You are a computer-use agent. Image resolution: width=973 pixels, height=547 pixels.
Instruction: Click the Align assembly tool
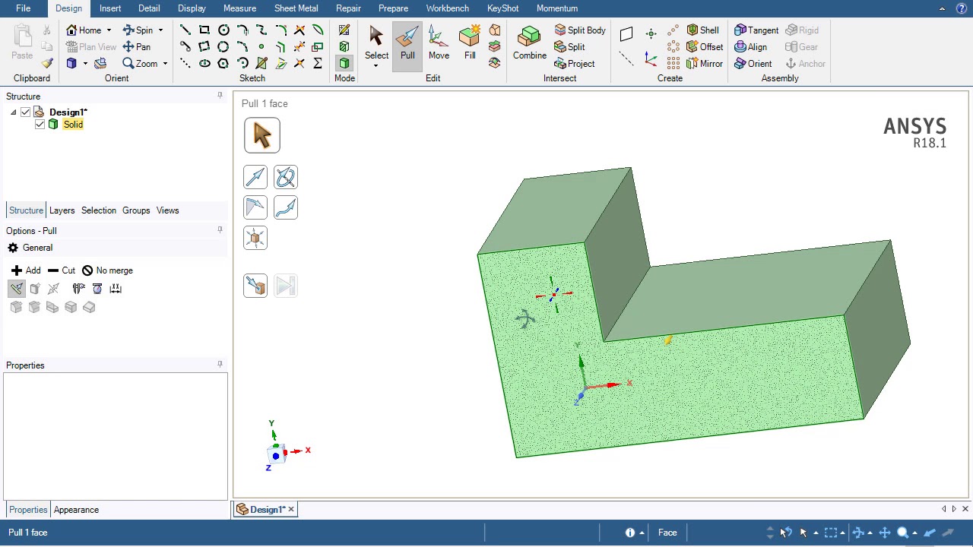tap(750, 47)
